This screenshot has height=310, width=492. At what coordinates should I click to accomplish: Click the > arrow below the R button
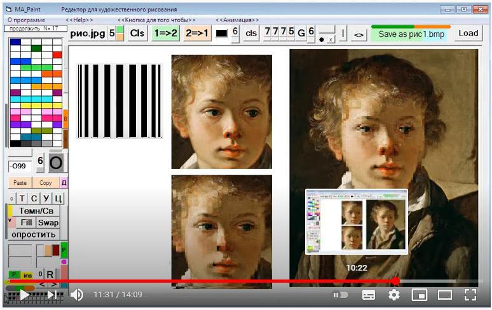point(54,285)
